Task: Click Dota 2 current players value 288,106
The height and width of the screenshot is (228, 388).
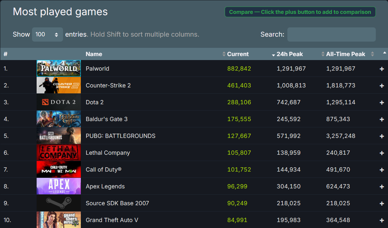Action: (x=239, y=102)
